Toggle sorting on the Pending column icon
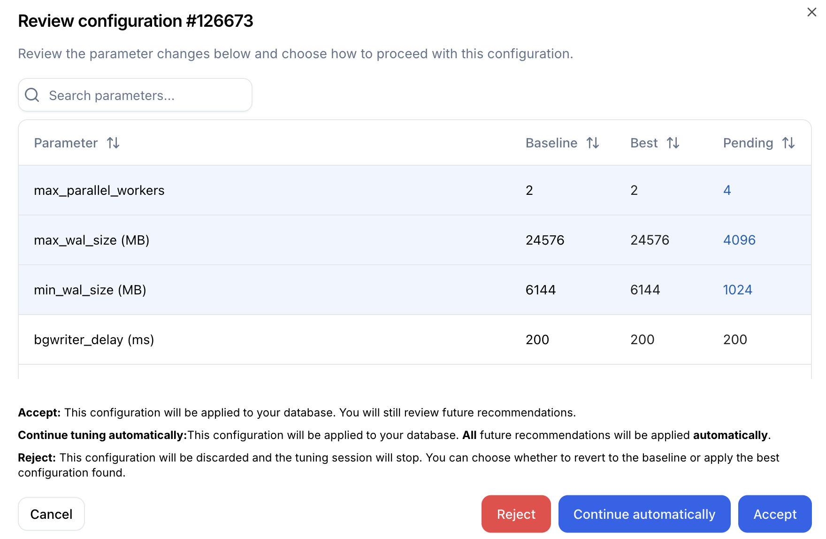Screen dimensions: 826x539 tap(788, 143)
